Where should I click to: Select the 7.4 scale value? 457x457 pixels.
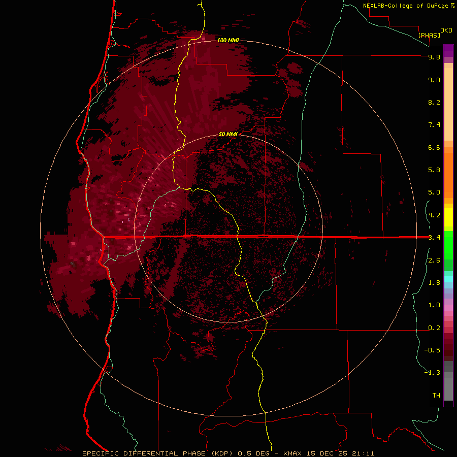click(x=434, y=125)
